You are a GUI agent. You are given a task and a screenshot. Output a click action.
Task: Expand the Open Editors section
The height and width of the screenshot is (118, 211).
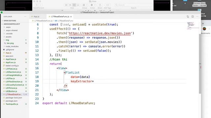10,21
